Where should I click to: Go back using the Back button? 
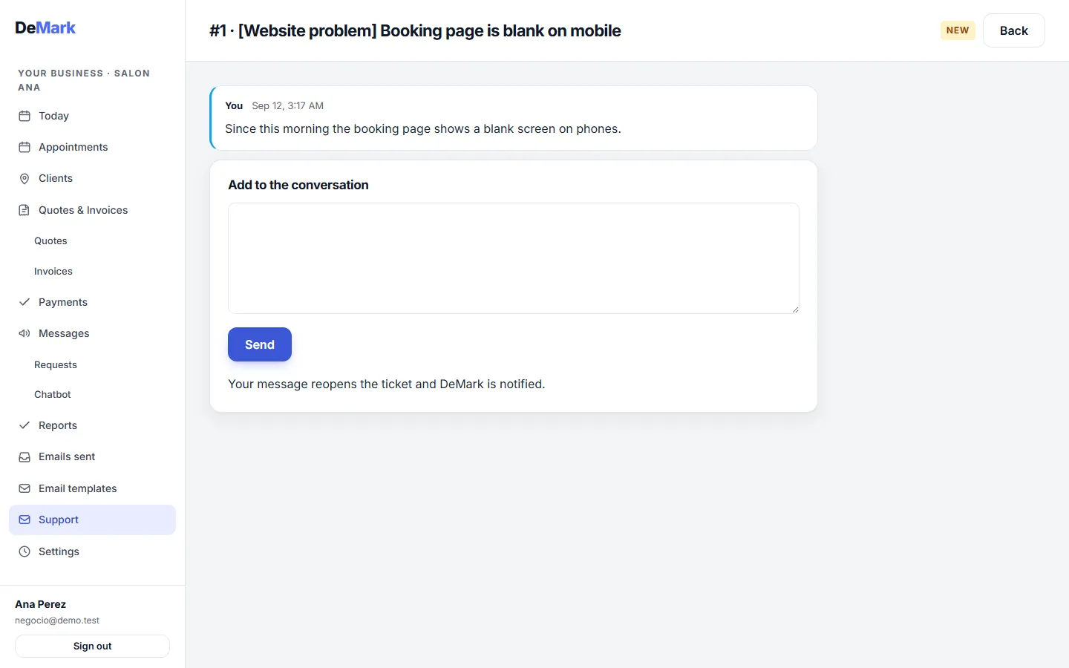1014,30
